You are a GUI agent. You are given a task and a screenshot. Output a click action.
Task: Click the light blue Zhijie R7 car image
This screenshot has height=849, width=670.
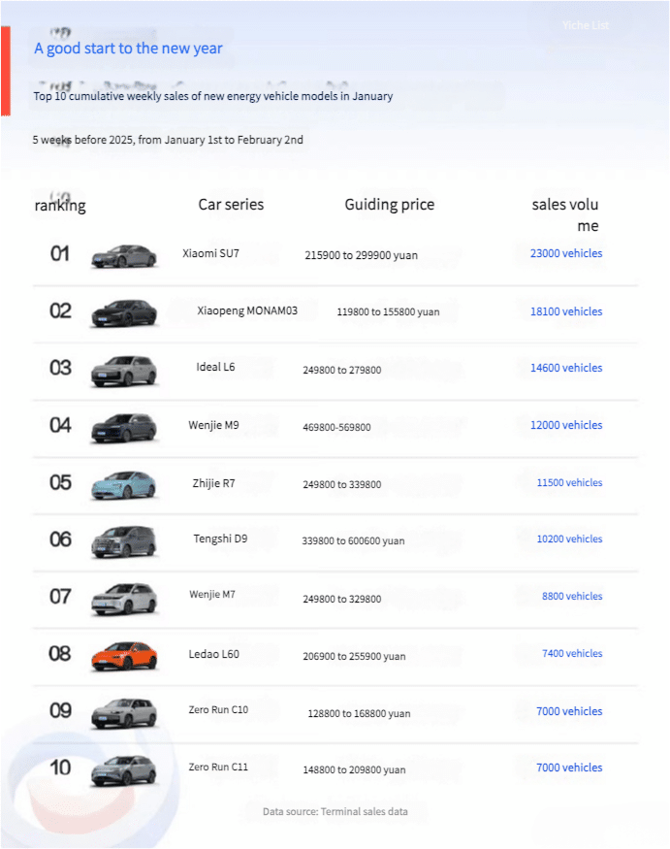coord(124,485)
